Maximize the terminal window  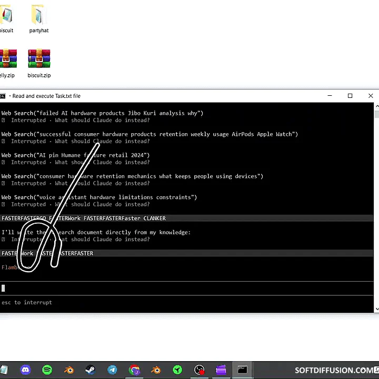[x=350, y=96]
